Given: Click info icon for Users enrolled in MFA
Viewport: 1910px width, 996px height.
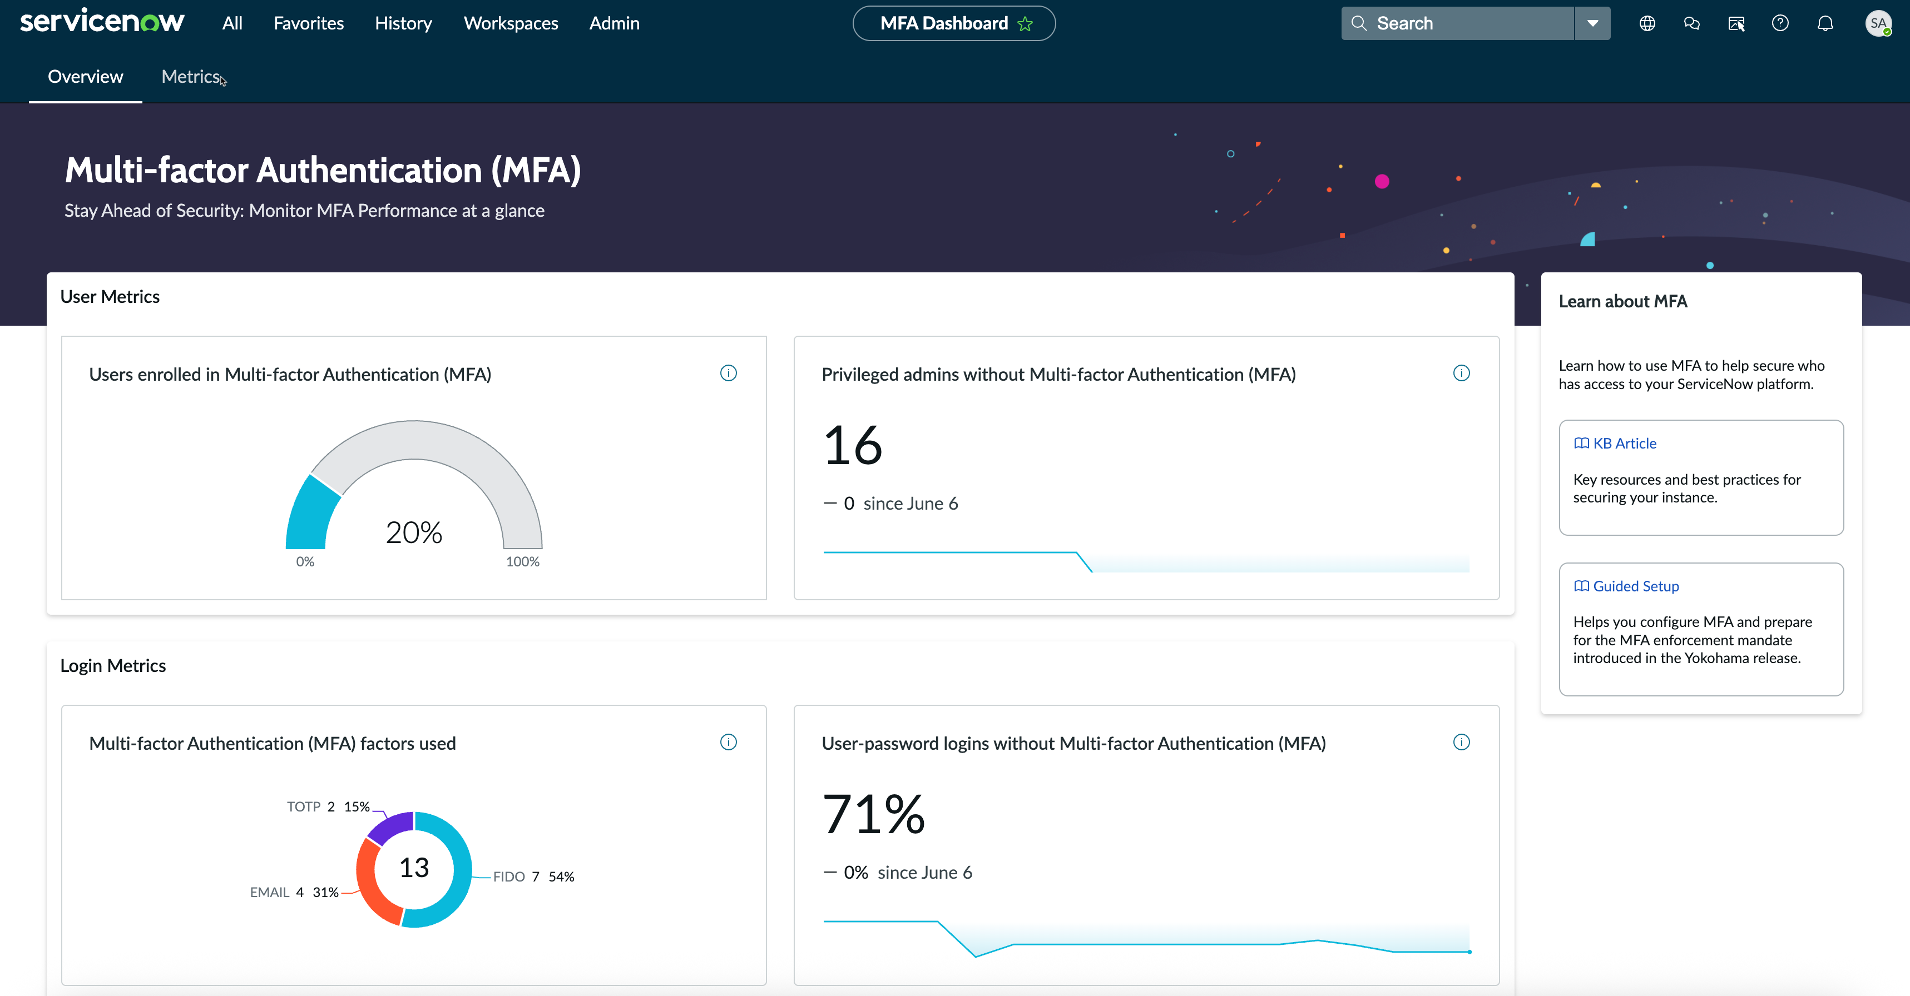Looking at the screenshot, I should pyautogui.click(x=728, y=373).
